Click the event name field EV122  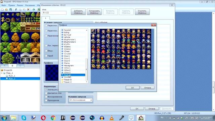(54, 13)
